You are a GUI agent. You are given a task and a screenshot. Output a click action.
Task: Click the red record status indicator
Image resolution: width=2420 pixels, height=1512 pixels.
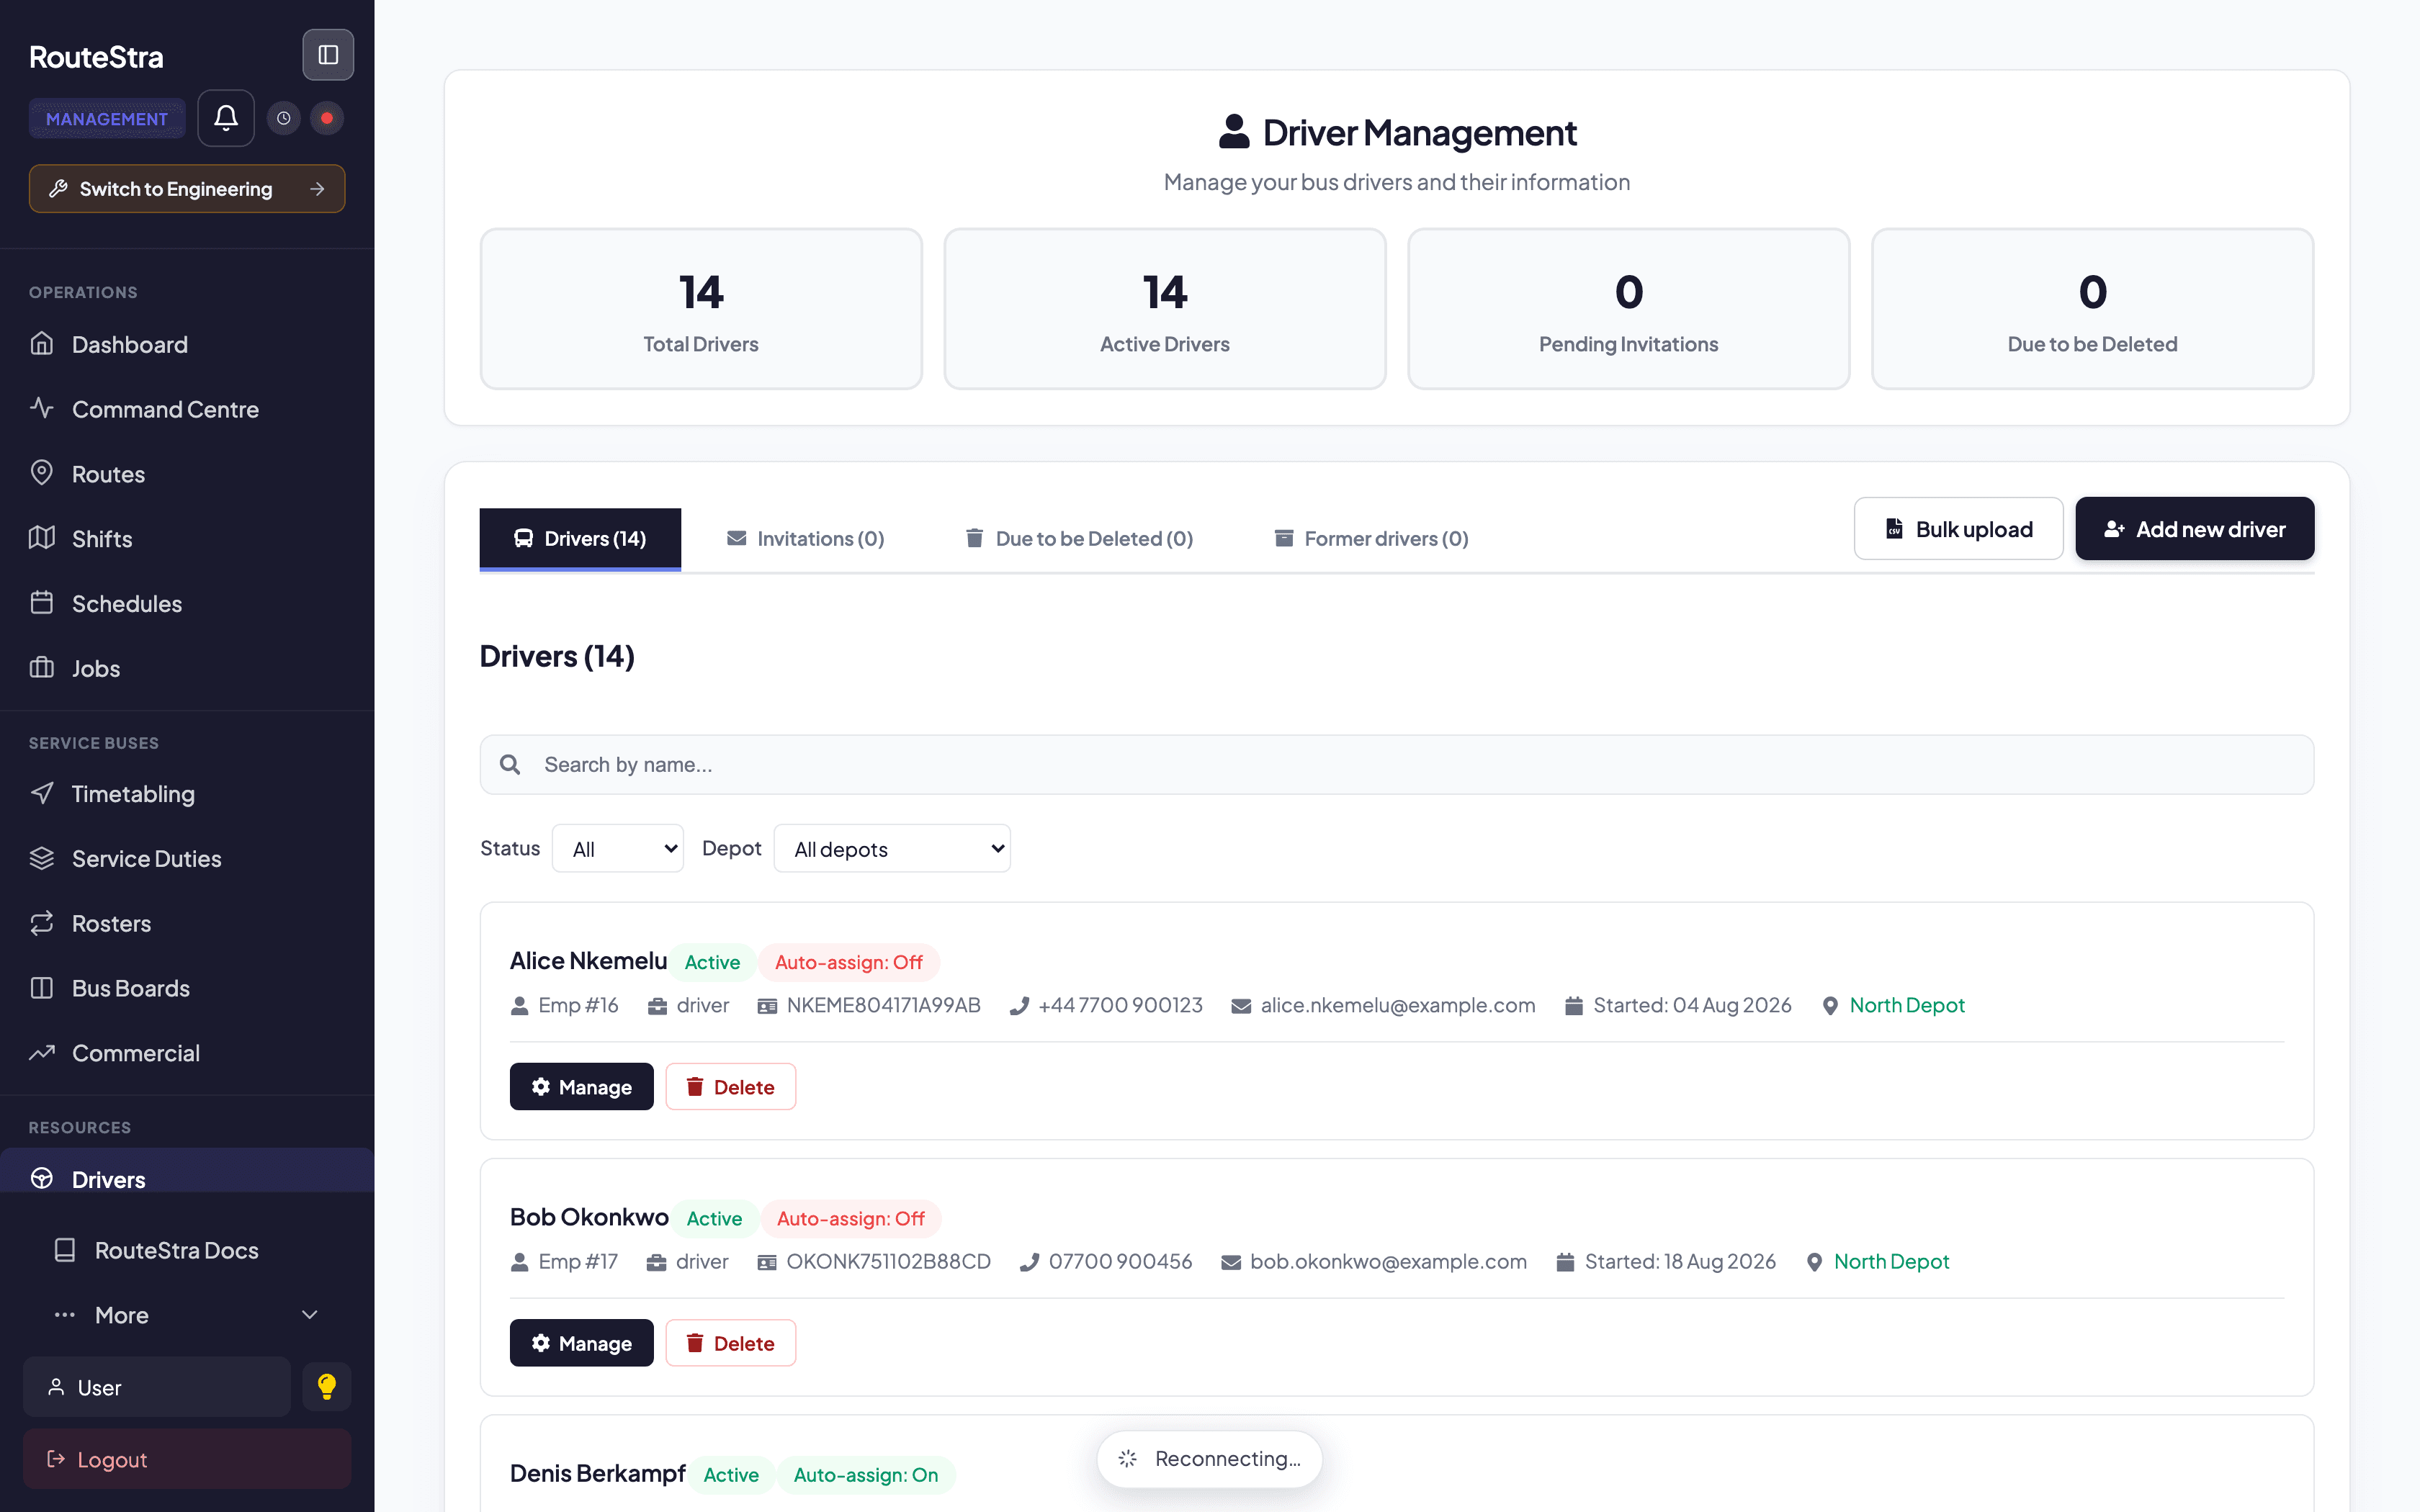click(x=327, y=118)
